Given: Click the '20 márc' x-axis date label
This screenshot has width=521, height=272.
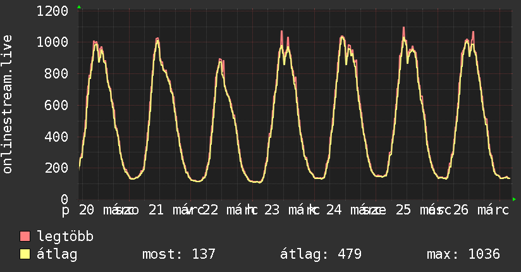Looking at the screenshot, I should pos(106,210).
